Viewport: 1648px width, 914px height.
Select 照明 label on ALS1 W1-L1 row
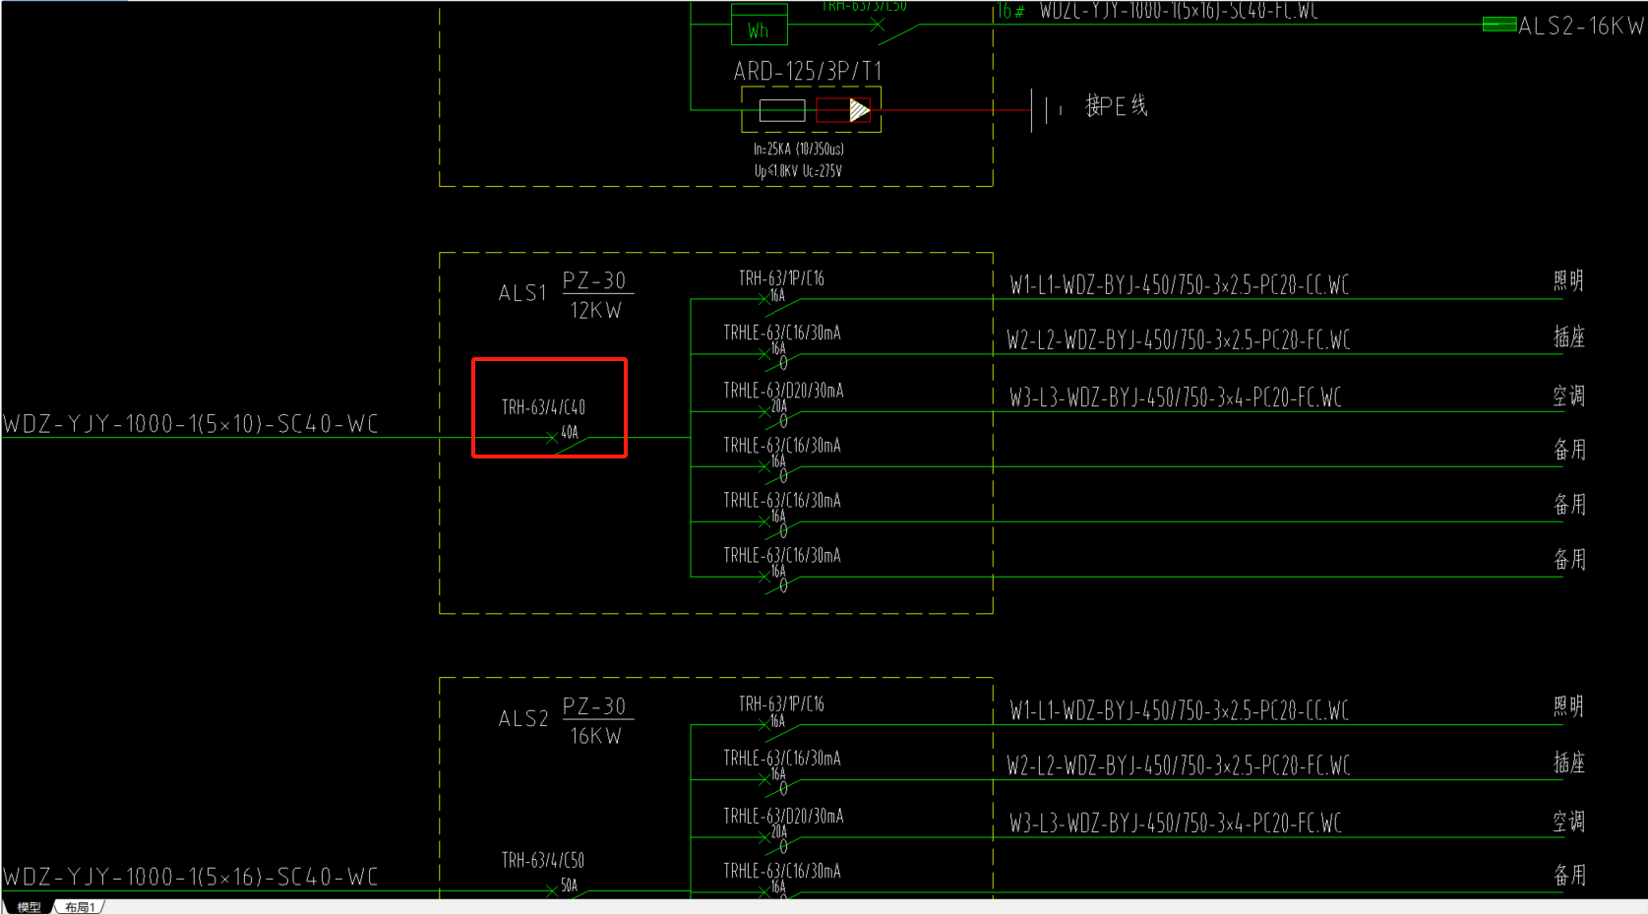tap(1568, 281)
